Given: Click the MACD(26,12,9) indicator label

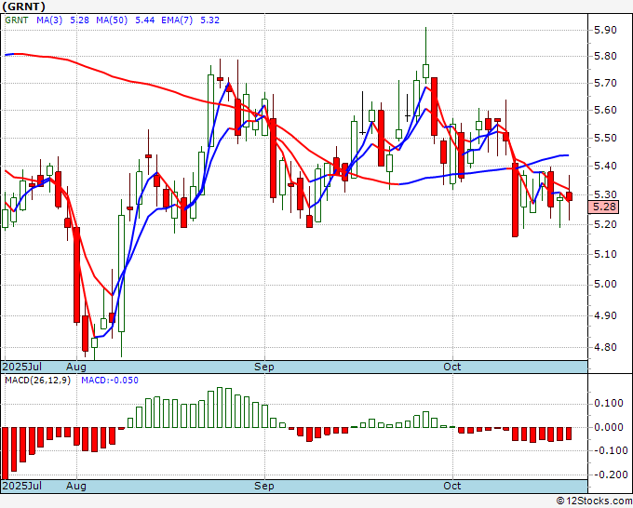Looking at the screenshot, I should pos(37,381).
